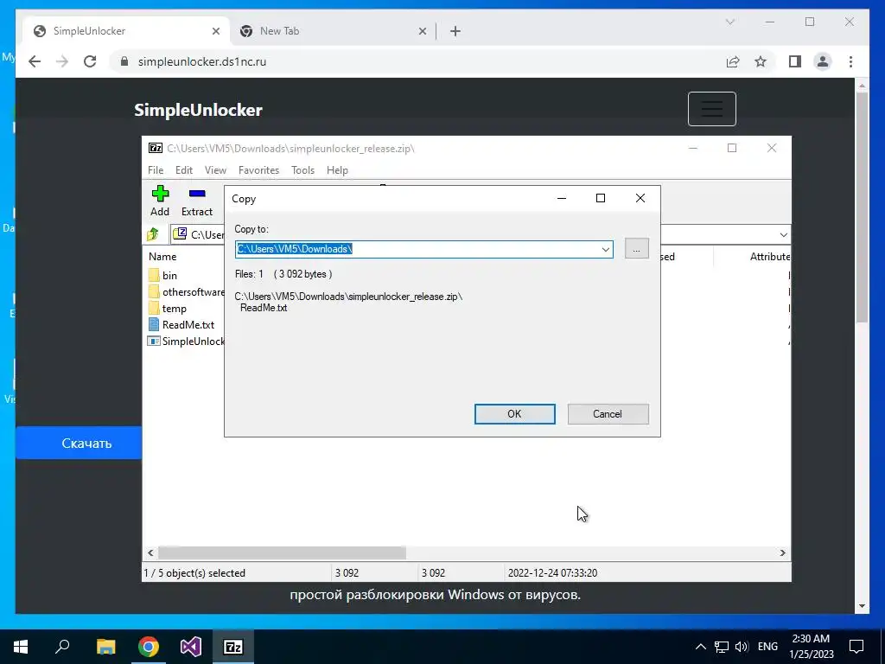This screenshot has width=885, height=664.
Task: Open taskbar clock showing 2:30 AM
Action: [811, 647]
